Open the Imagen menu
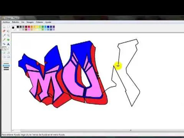The image size is (184, 138). pos(30,22)
